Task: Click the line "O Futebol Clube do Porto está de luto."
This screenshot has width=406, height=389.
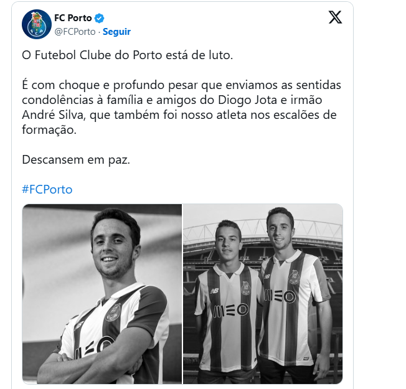Action: point(127,55)
